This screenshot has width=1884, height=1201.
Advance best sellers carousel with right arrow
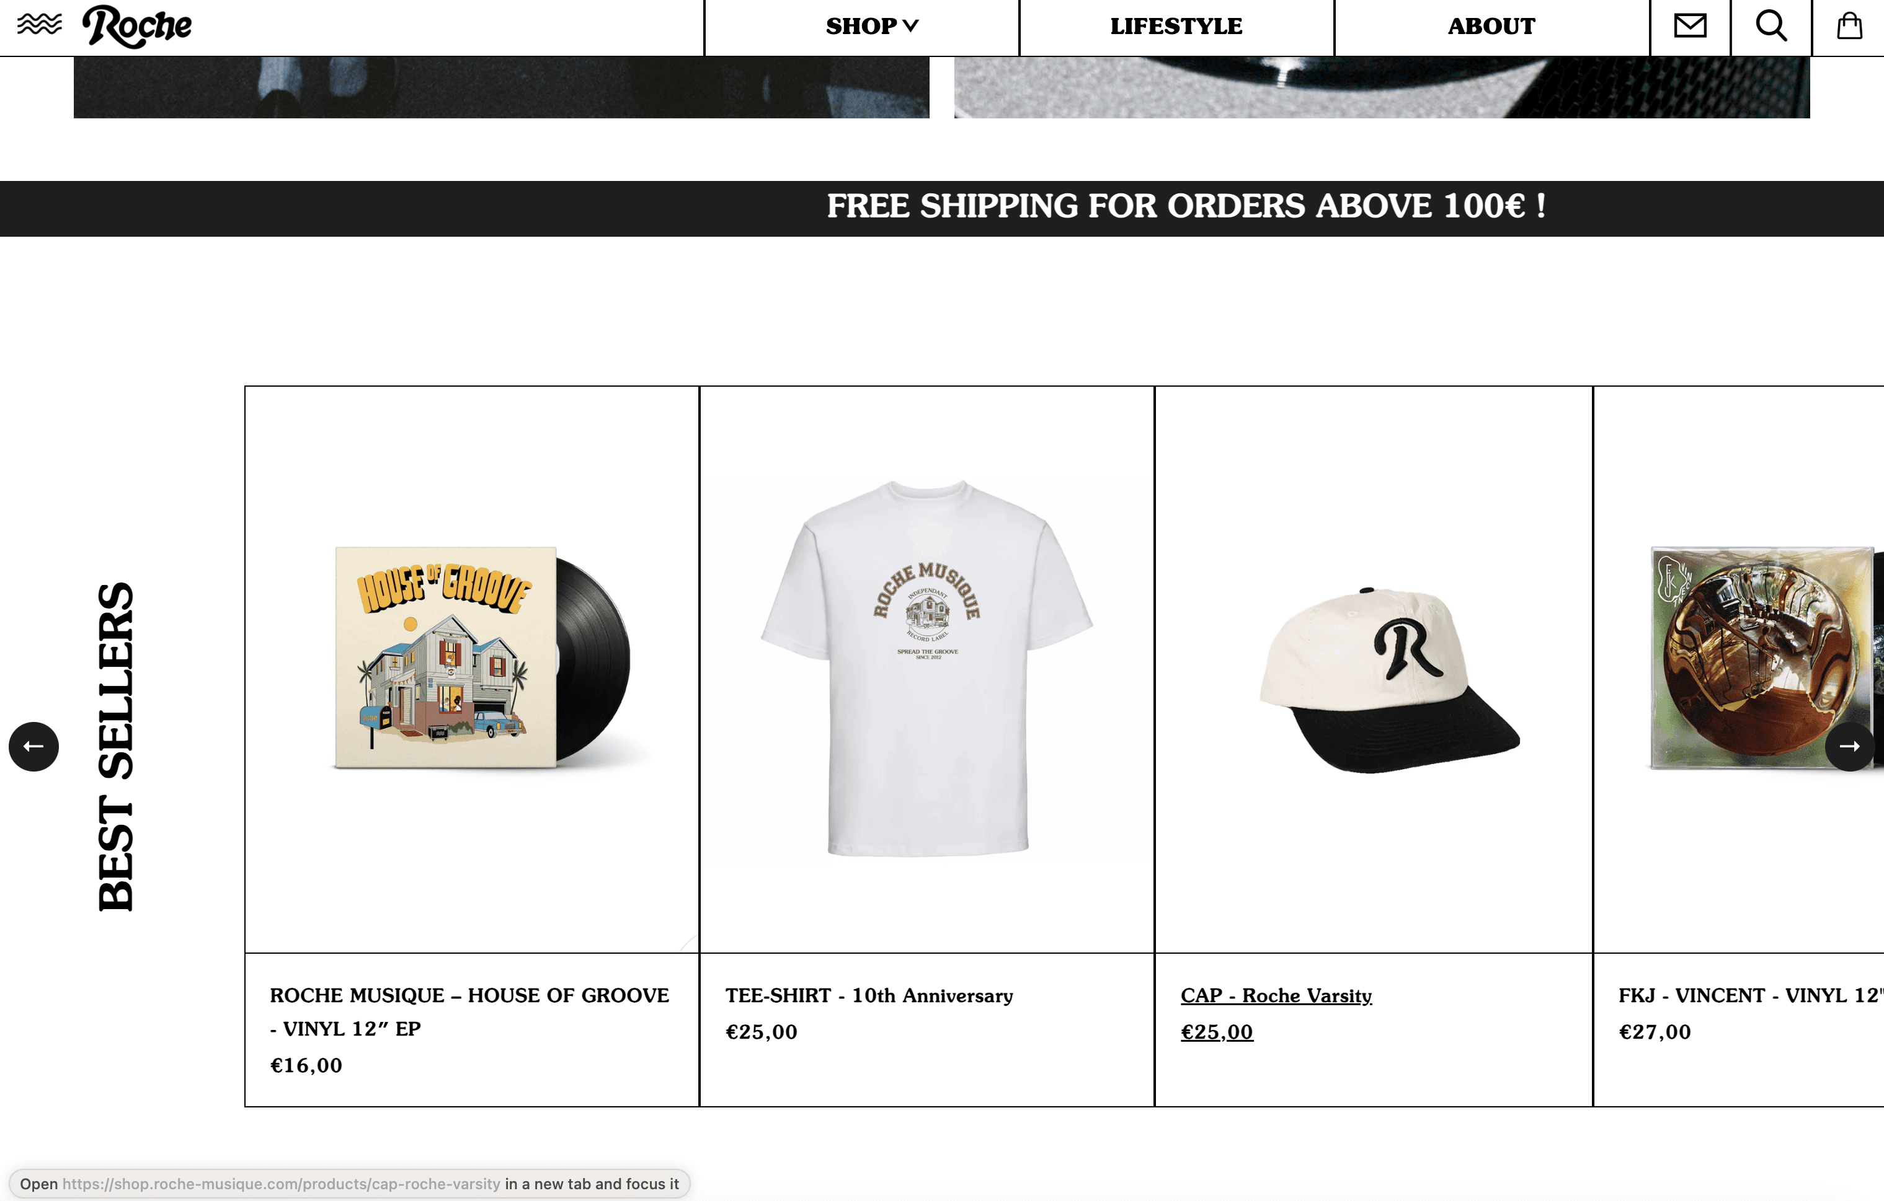1849,747
